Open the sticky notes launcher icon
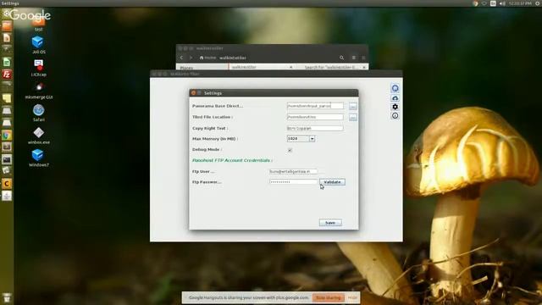 [x=7, y=98]
